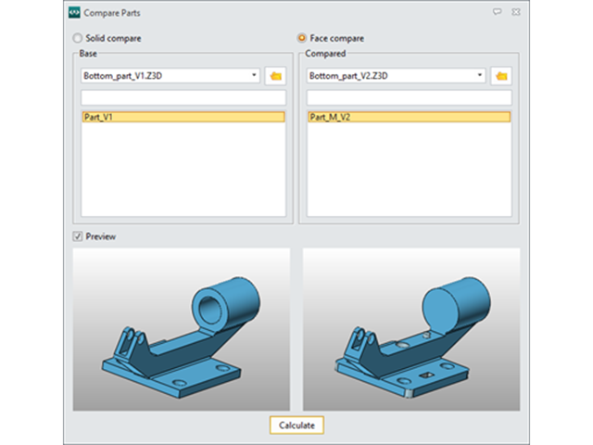The width and height of the screenshot is (593, 445).
Task: Click the Calculate button
Action: coord(296,426)
